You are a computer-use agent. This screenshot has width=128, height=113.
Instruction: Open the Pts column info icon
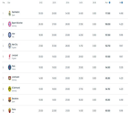tap(110, 3)
